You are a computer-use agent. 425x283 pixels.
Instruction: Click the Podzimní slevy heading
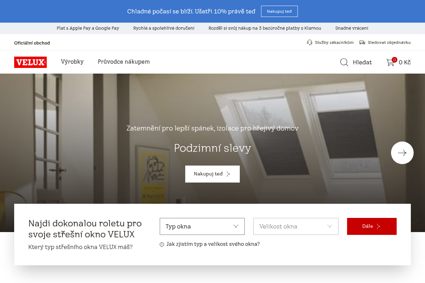pyautogui.click(x=212, y=148)
